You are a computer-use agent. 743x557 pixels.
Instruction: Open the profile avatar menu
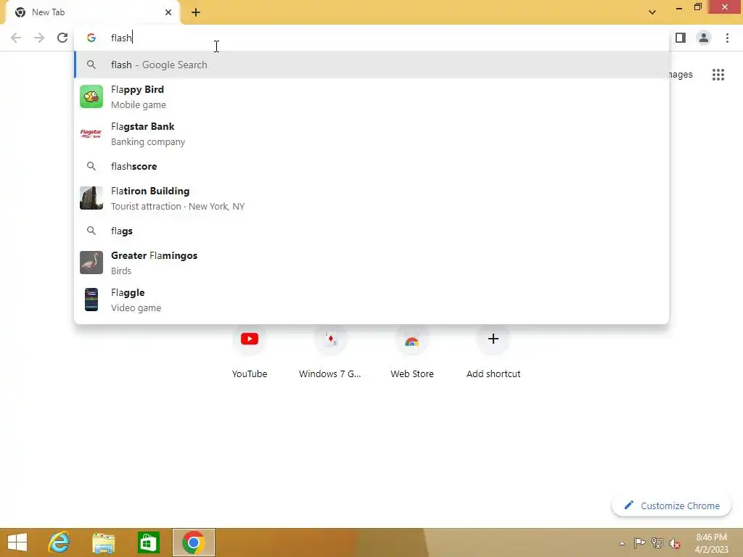click(704, 38)
